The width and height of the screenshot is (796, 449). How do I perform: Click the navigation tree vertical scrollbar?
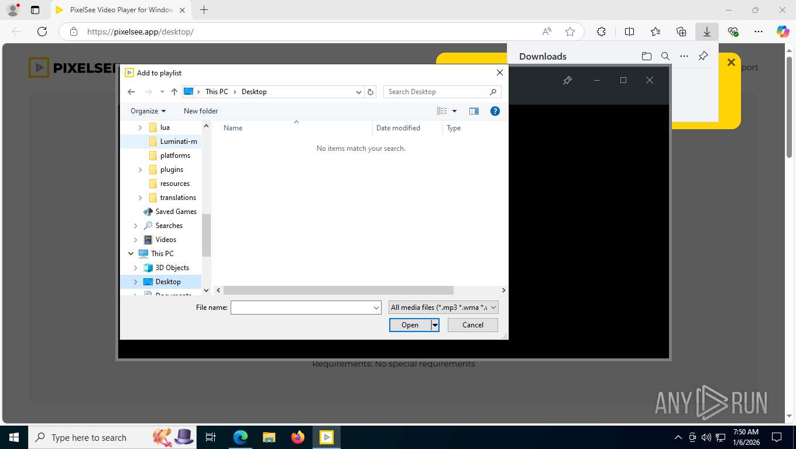point(206,235)
